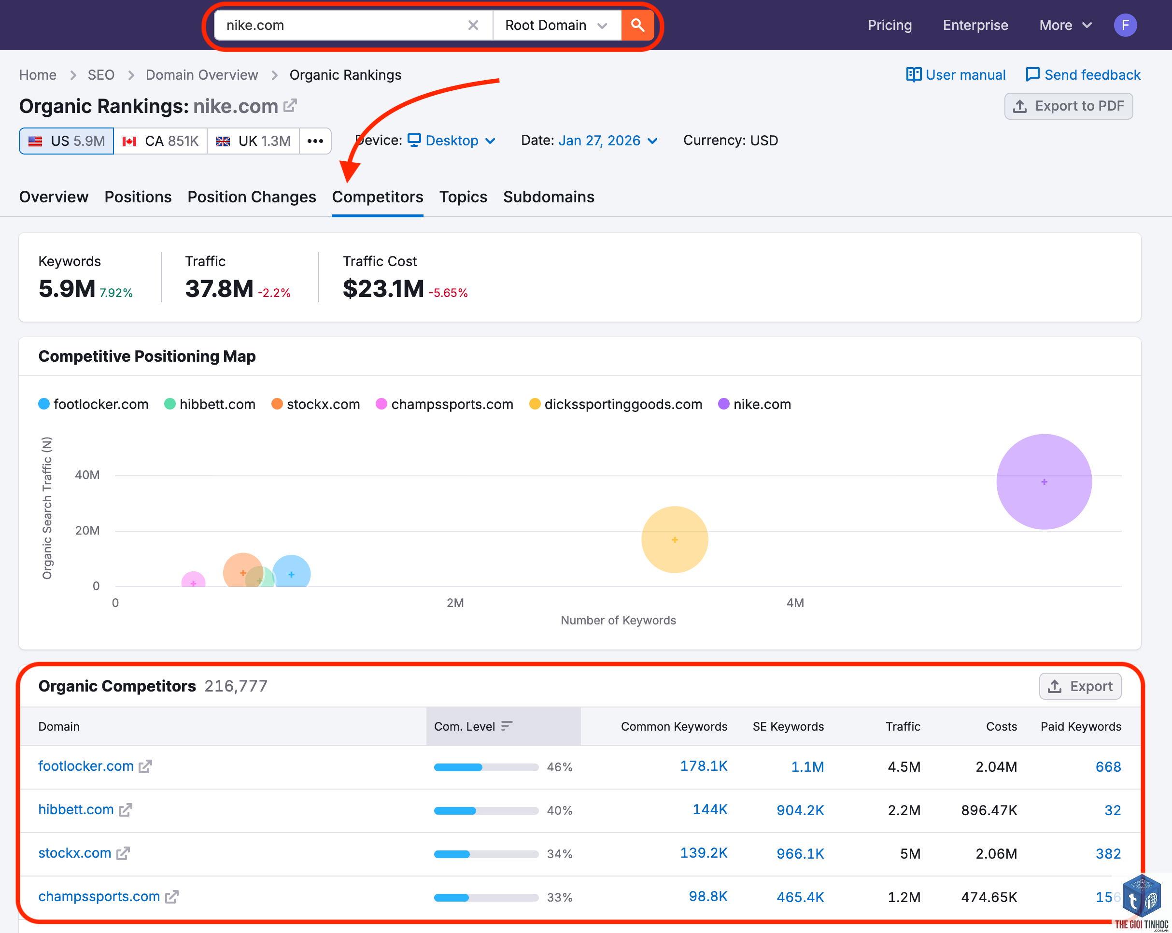Image resolution: width=1172 pixels, height=933 pixels.
Task: Click hibbett SE keywords 904.2K
Action: pyautogui.click(x=800, y=810)
